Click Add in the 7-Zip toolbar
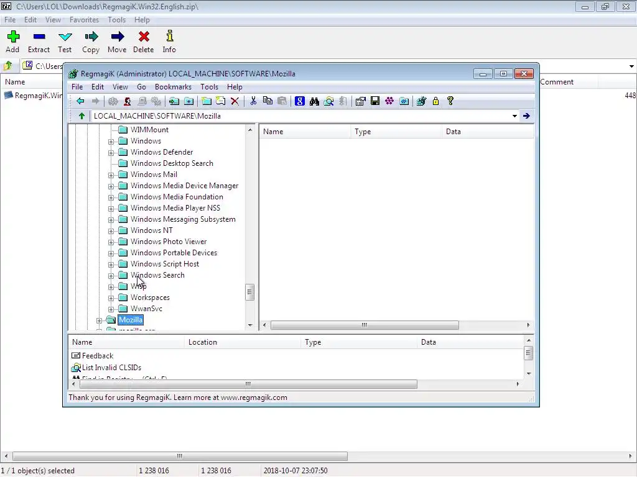 [x=12, y=42]
